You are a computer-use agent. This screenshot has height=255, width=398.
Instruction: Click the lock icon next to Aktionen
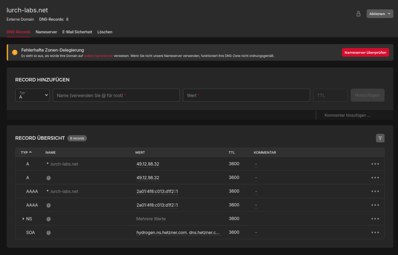tap(358, 14)
